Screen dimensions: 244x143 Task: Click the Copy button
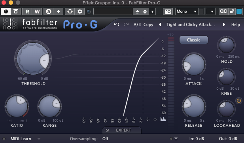click(x=148, y=24)
